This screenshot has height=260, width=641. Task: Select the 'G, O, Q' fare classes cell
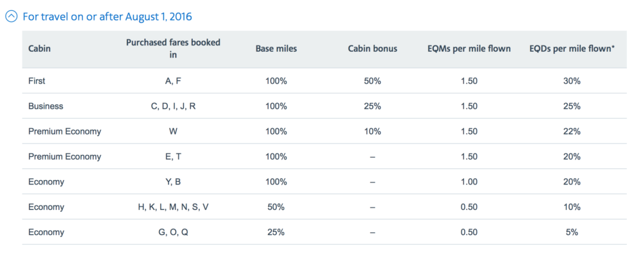coord(173,232)
